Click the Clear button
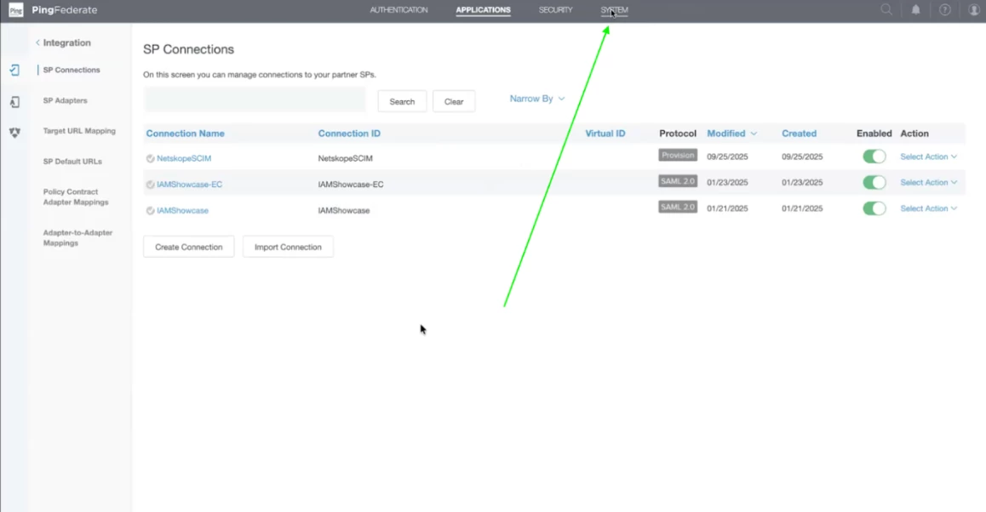Screen dimensions: 986x512 point(453,101)
